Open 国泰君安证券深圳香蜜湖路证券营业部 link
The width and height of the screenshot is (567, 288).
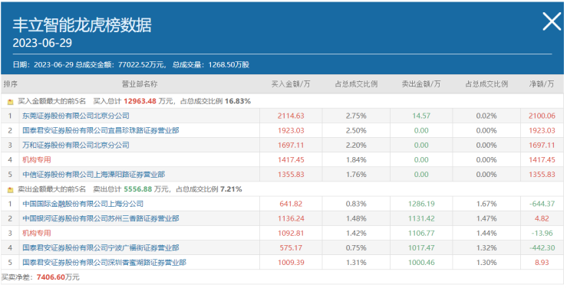point(104,263)
